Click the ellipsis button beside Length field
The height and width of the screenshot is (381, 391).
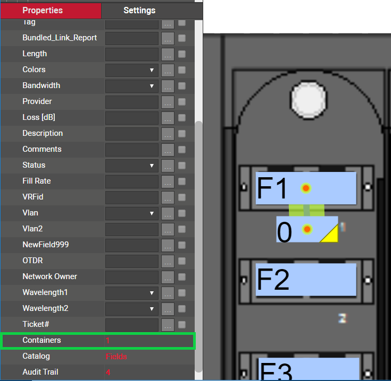tap(168, 54)
